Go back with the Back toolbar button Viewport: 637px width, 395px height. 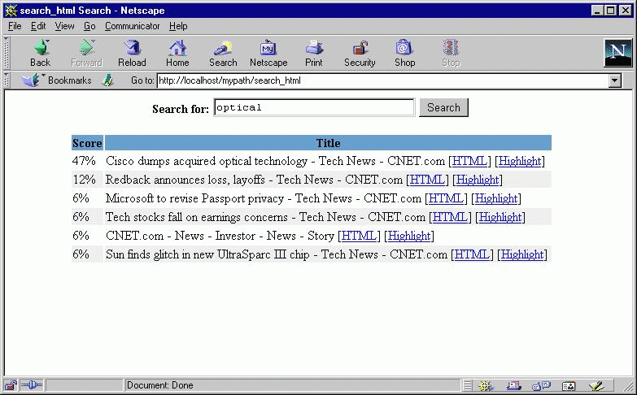pyautogui.click(x=40, y=53)
